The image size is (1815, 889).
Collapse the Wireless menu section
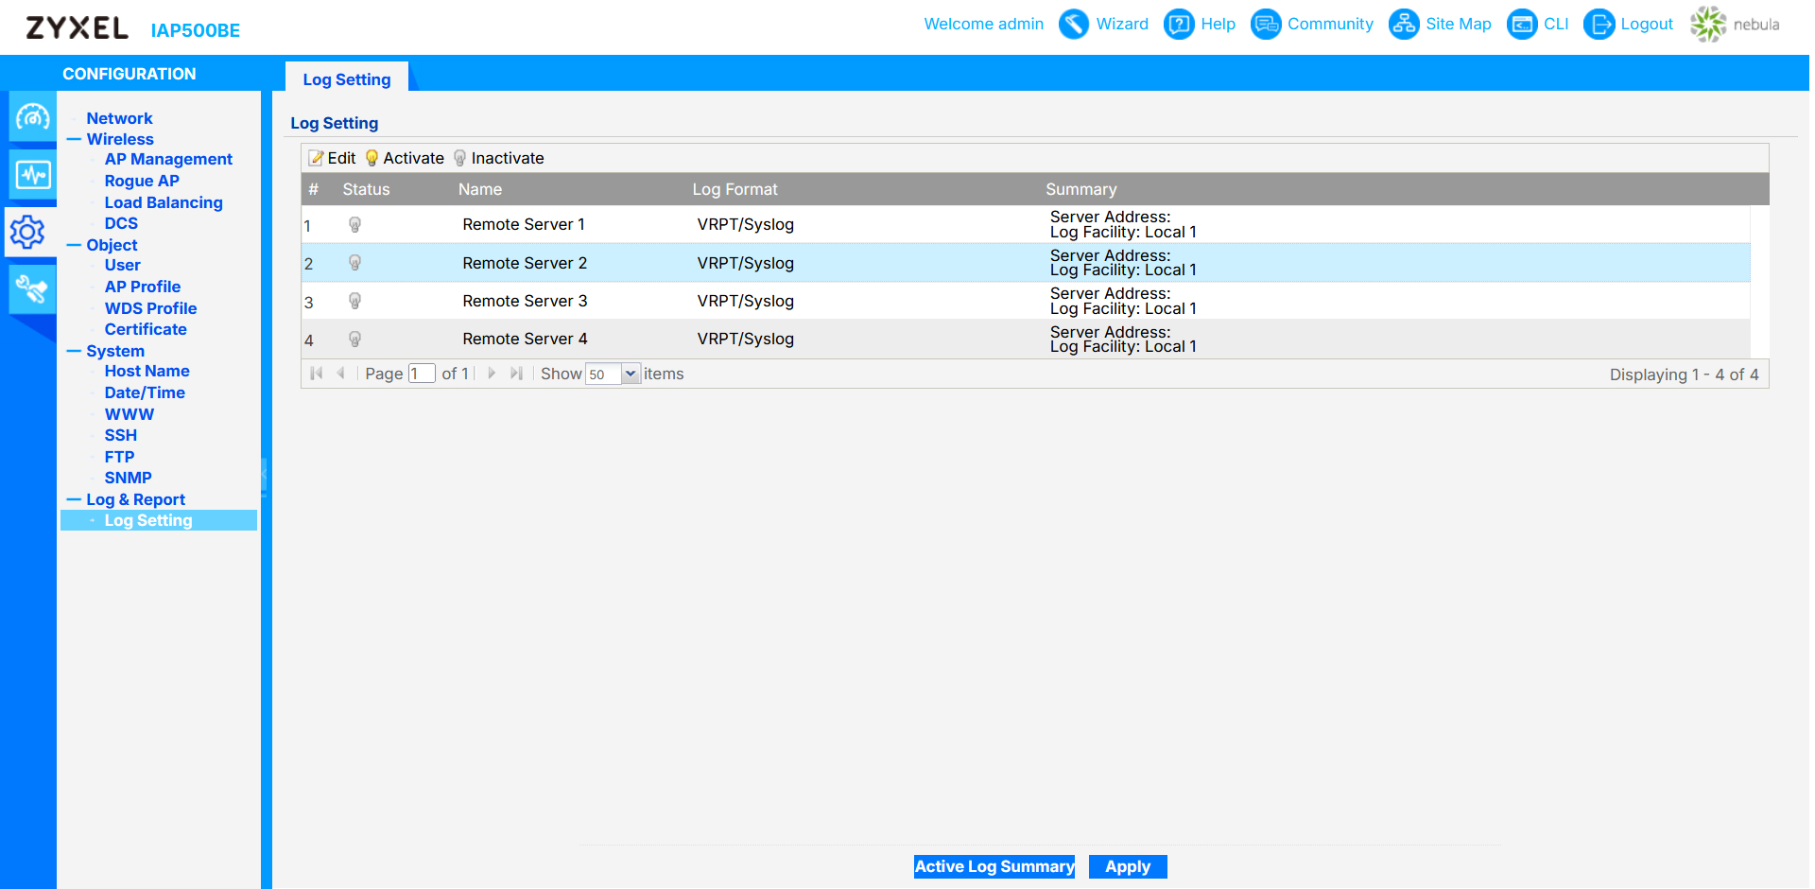tap(74, 140)
